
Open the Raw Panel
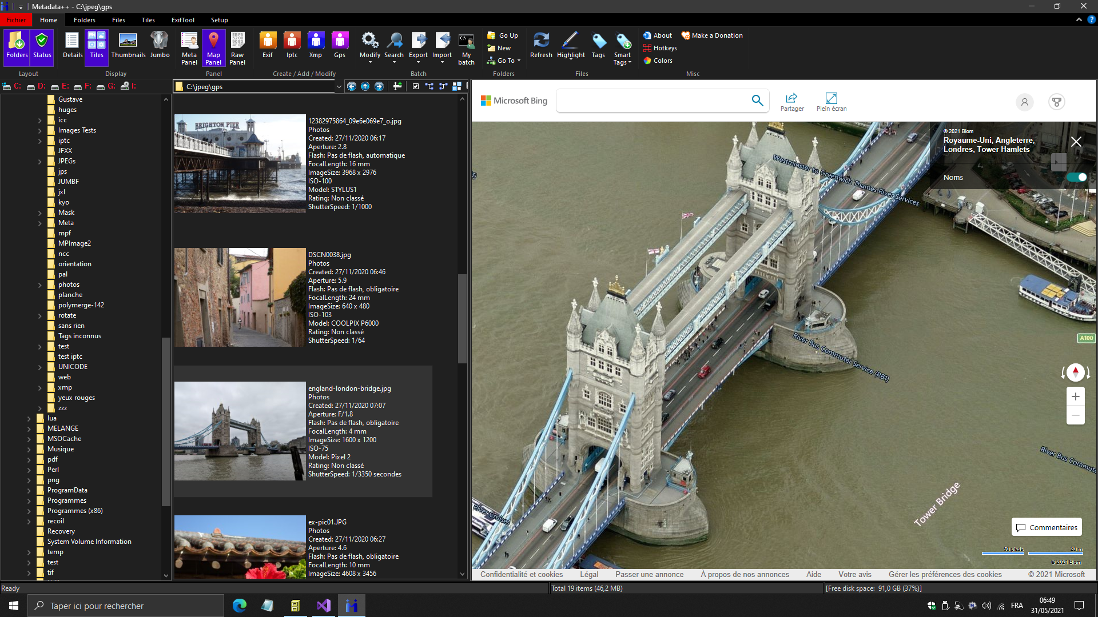[x=237, y=48]
